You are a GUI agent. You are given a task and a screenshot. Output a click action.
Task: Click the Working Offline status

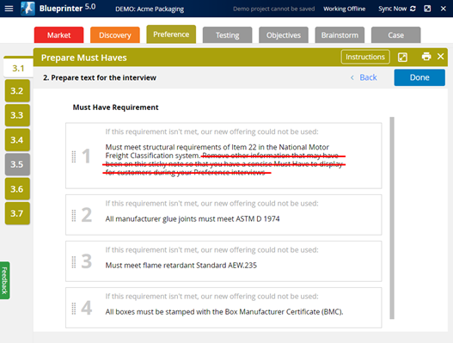pos(345,9)
